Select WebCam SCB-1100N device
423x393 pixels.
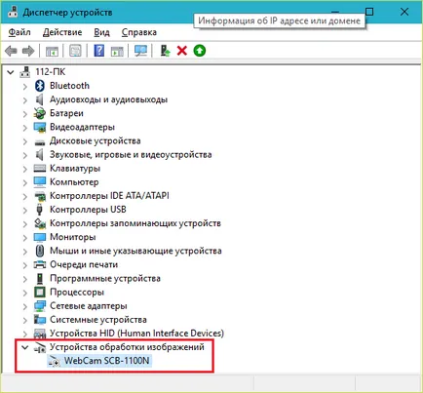tap(107, 361)
